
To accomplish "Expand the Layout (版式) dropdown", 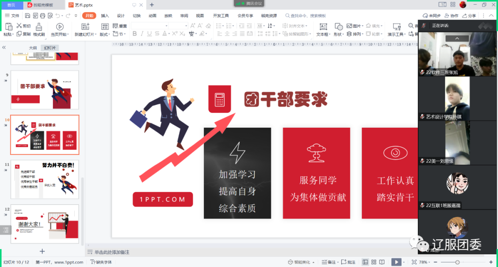I will [x=105, y=34].
